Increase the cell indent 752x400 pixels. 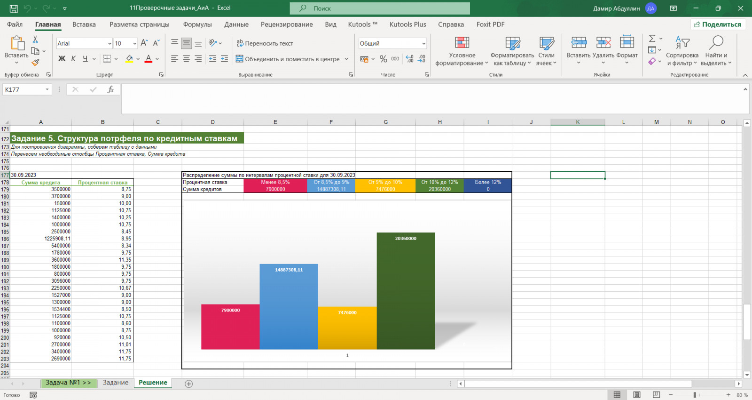(x=224, y=59)
